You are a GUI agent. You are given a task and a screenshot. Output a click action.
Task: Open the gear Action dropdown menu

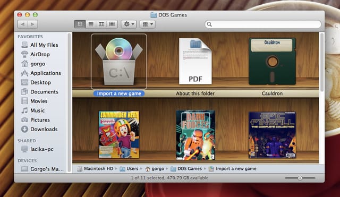[129, 24]
